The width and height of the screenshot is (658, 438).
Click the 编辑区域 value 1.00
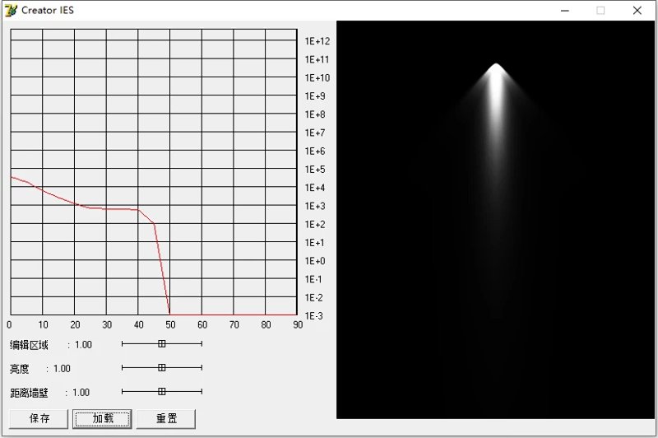pos(83,345)
